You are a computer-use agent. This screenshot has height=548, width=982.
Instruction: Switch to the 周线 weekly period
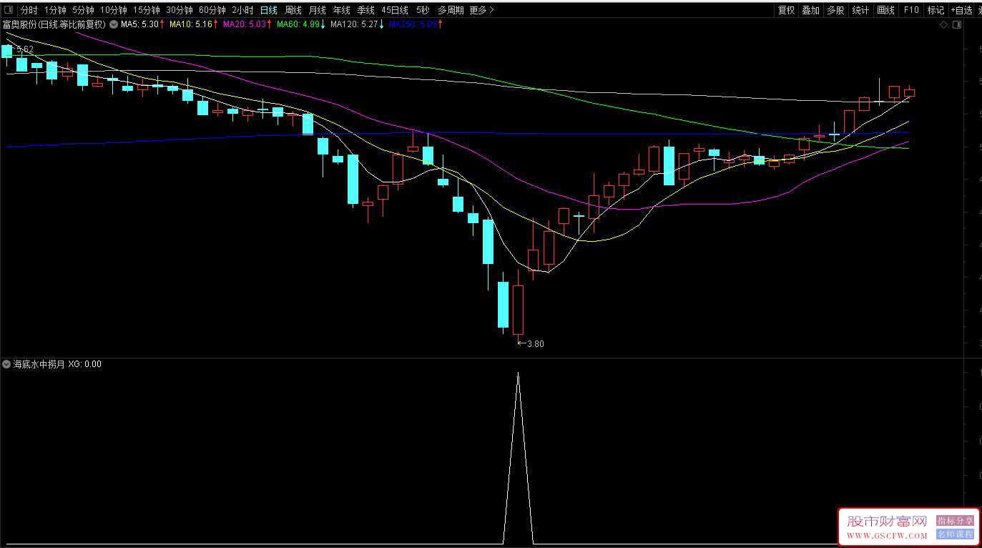tap(293, 10)
